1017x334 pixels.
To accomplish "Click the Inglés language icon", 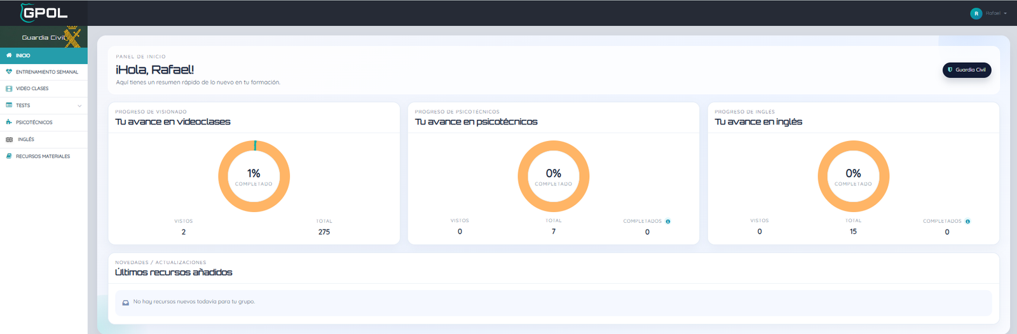I will pos(10,139).
